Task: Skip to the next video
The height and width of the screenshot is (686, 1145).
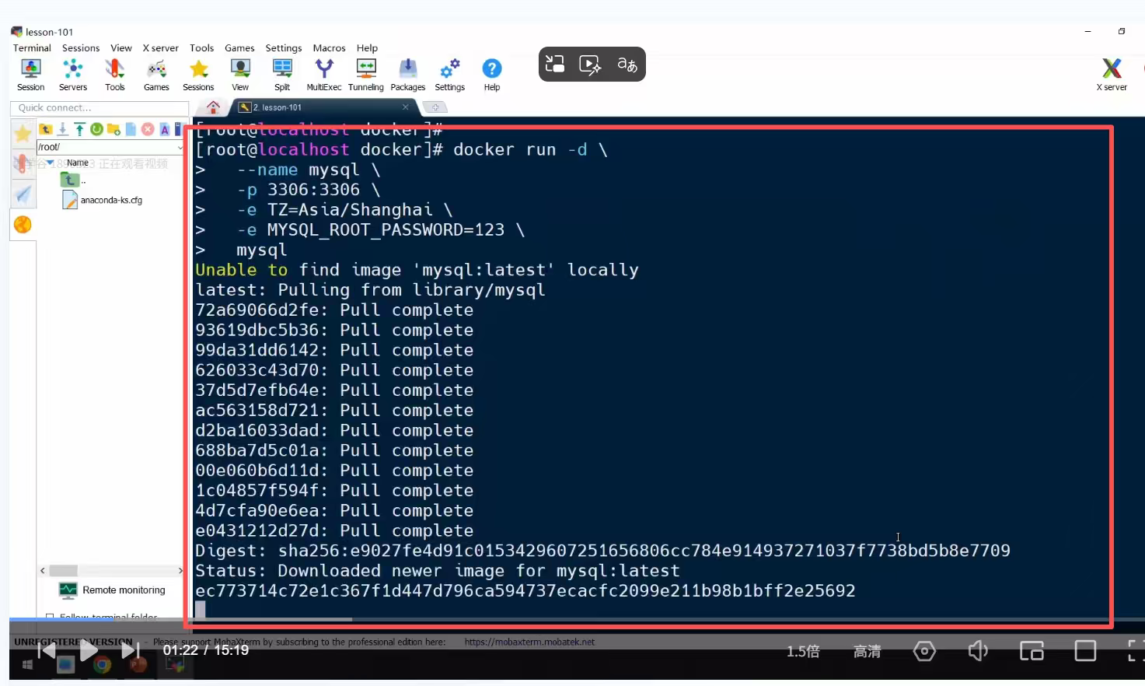Action: (x=131, y=650)
